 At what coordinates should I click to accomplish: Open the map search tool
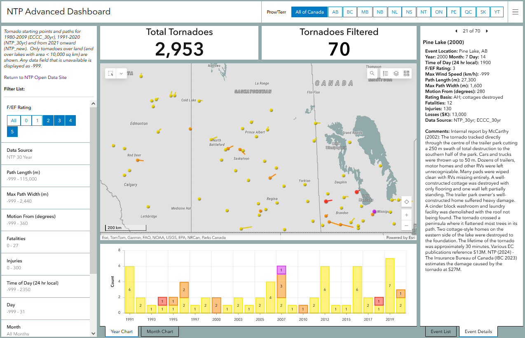click(372, 73)
